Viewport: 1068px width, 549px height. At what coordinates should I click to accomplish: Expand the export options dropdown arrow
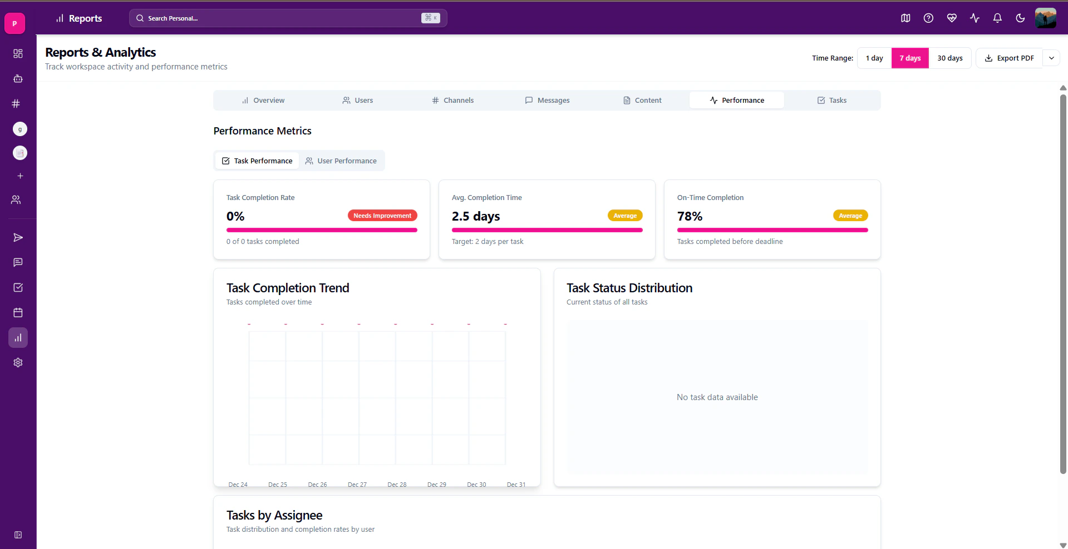[x=1051, y=58]
